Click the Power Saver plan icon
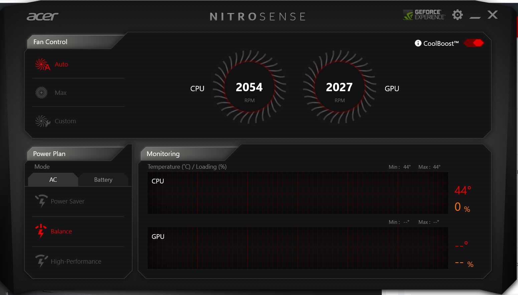This screenshot has height=295, width=518. tap(41, 201)
